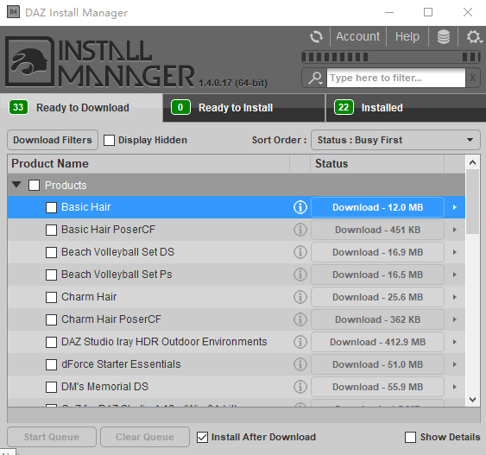Open the settings gear menu
Viewport: 486px width, 455px height.
pyautogui.click(x=474, y=37)
